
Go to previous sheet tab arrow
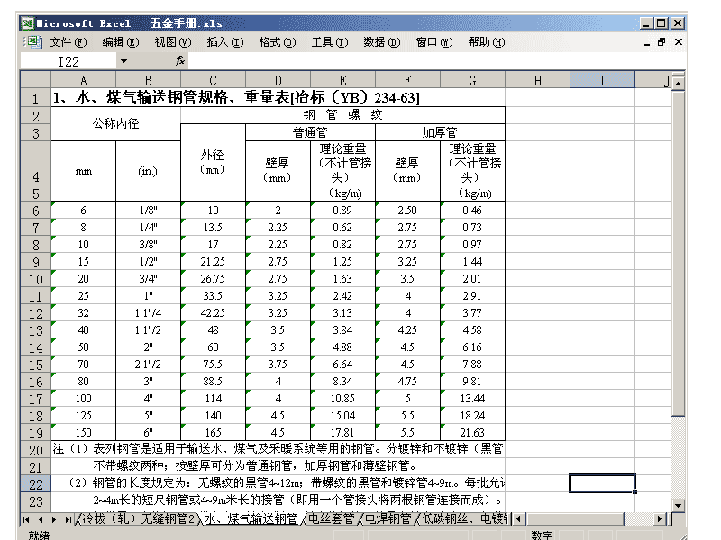(41, 519)
